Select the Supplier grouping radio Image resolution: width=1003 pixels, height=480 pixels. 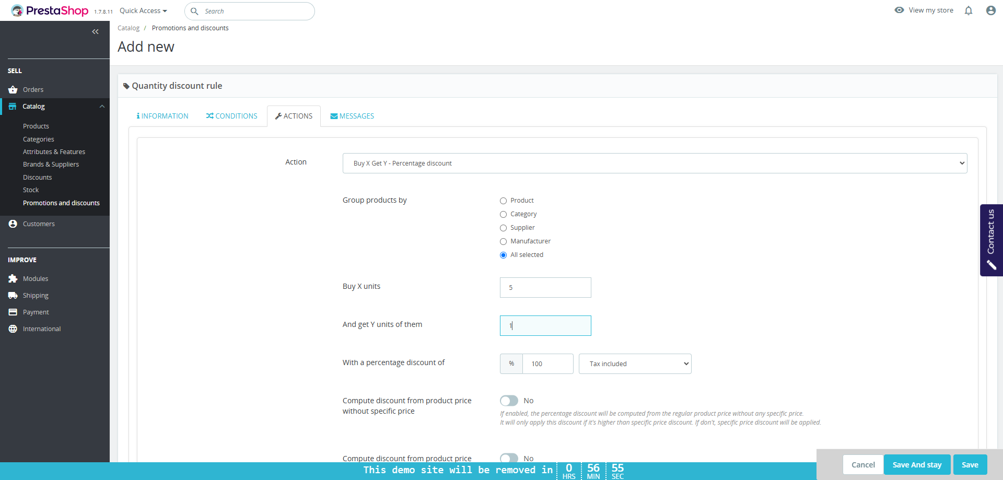click(503, 228)
